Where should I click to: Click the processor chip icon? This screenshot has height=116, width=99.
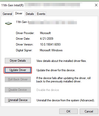click(8, 23)
